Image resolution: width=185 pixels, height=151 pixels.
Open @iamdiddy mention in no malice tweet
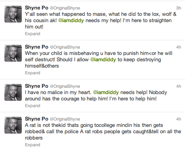click(106, 92)
